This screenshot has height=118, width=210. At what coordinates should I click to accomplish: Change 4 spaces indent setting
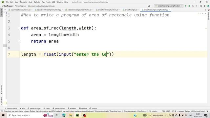pos(180,111)
